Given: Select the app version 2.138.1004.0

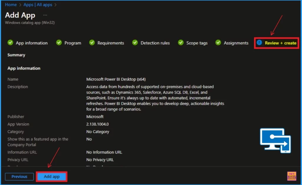Looking at the screenshot, I should 97,124.
